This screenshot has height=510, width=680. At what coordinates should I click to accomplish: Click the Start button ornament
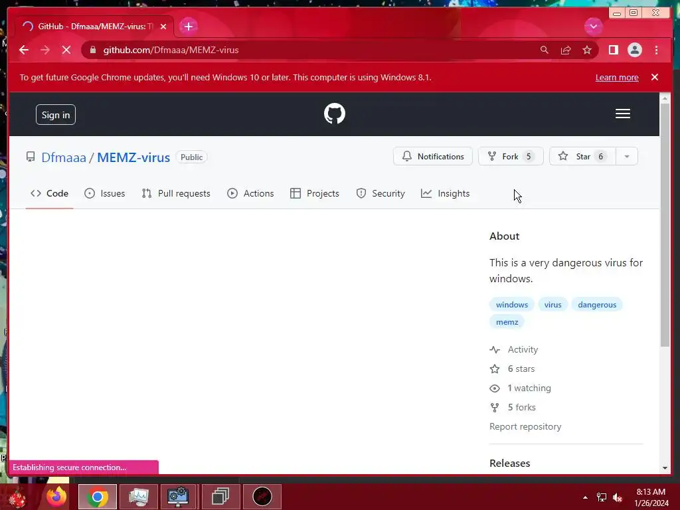pyautogui.click(x=17, y=497)
